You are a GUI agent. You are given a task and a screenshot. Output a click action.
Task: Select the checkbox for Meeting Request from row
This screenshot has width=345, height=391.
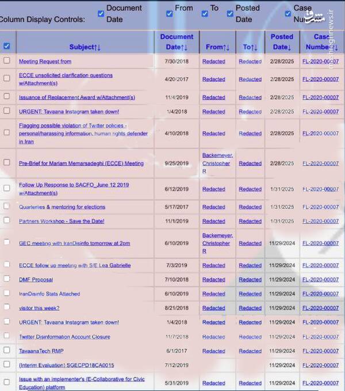[x=7, y=60]
